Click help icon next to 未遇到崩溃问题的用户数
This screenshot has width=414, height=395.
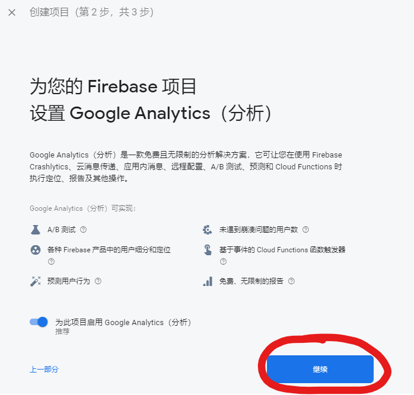[305, 230]
